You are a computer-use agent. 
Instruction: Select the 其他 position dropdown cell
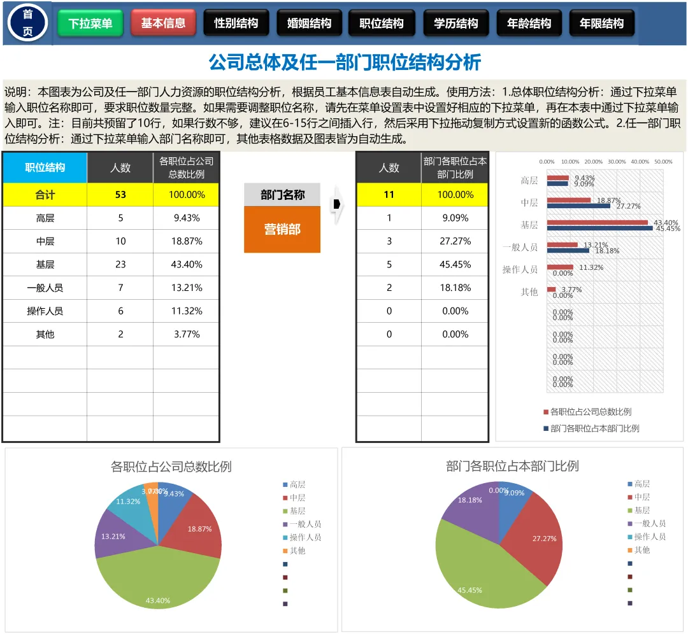(x=45, y=334)
